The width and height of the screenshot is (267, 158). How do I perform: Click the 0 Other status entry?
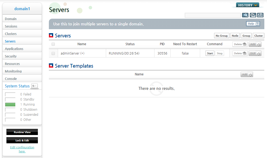26,120
